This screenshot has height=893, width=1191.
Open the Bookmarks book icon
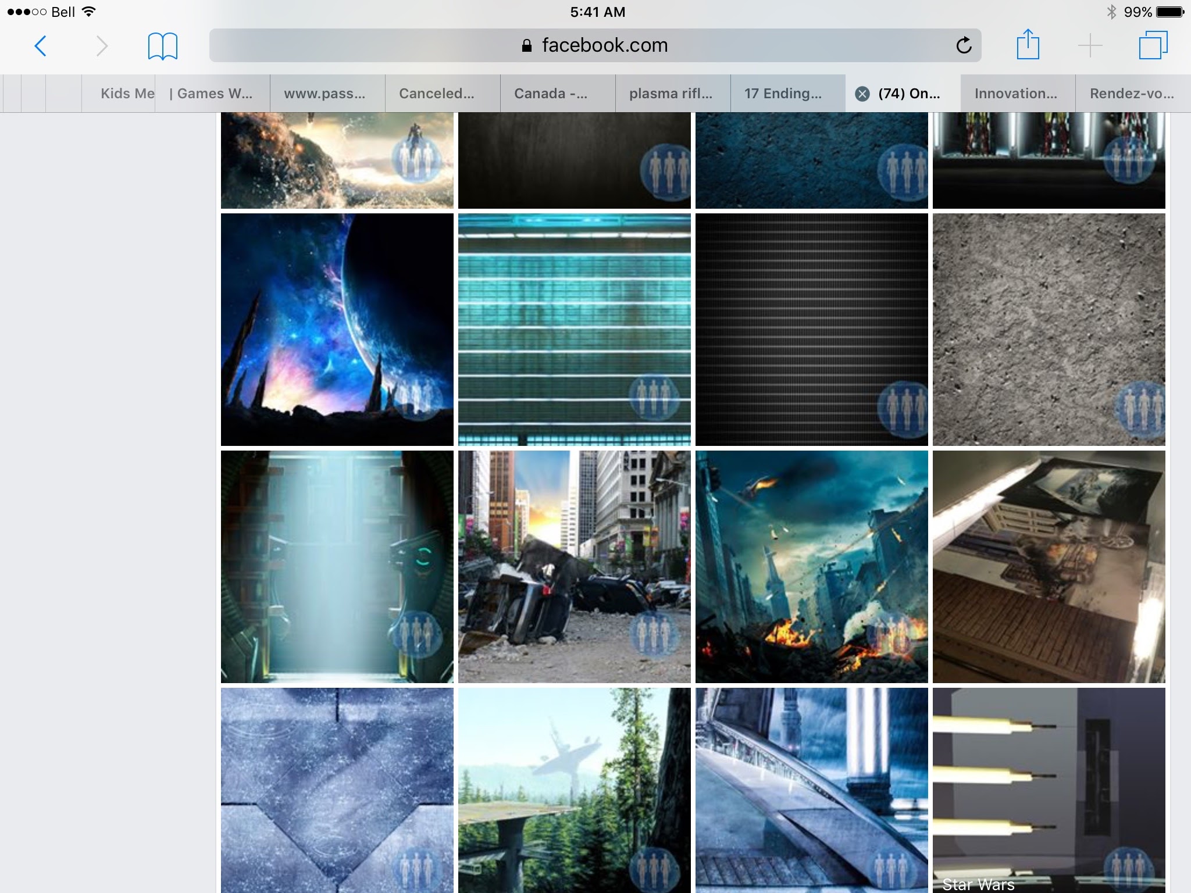[x=163, y=46]
